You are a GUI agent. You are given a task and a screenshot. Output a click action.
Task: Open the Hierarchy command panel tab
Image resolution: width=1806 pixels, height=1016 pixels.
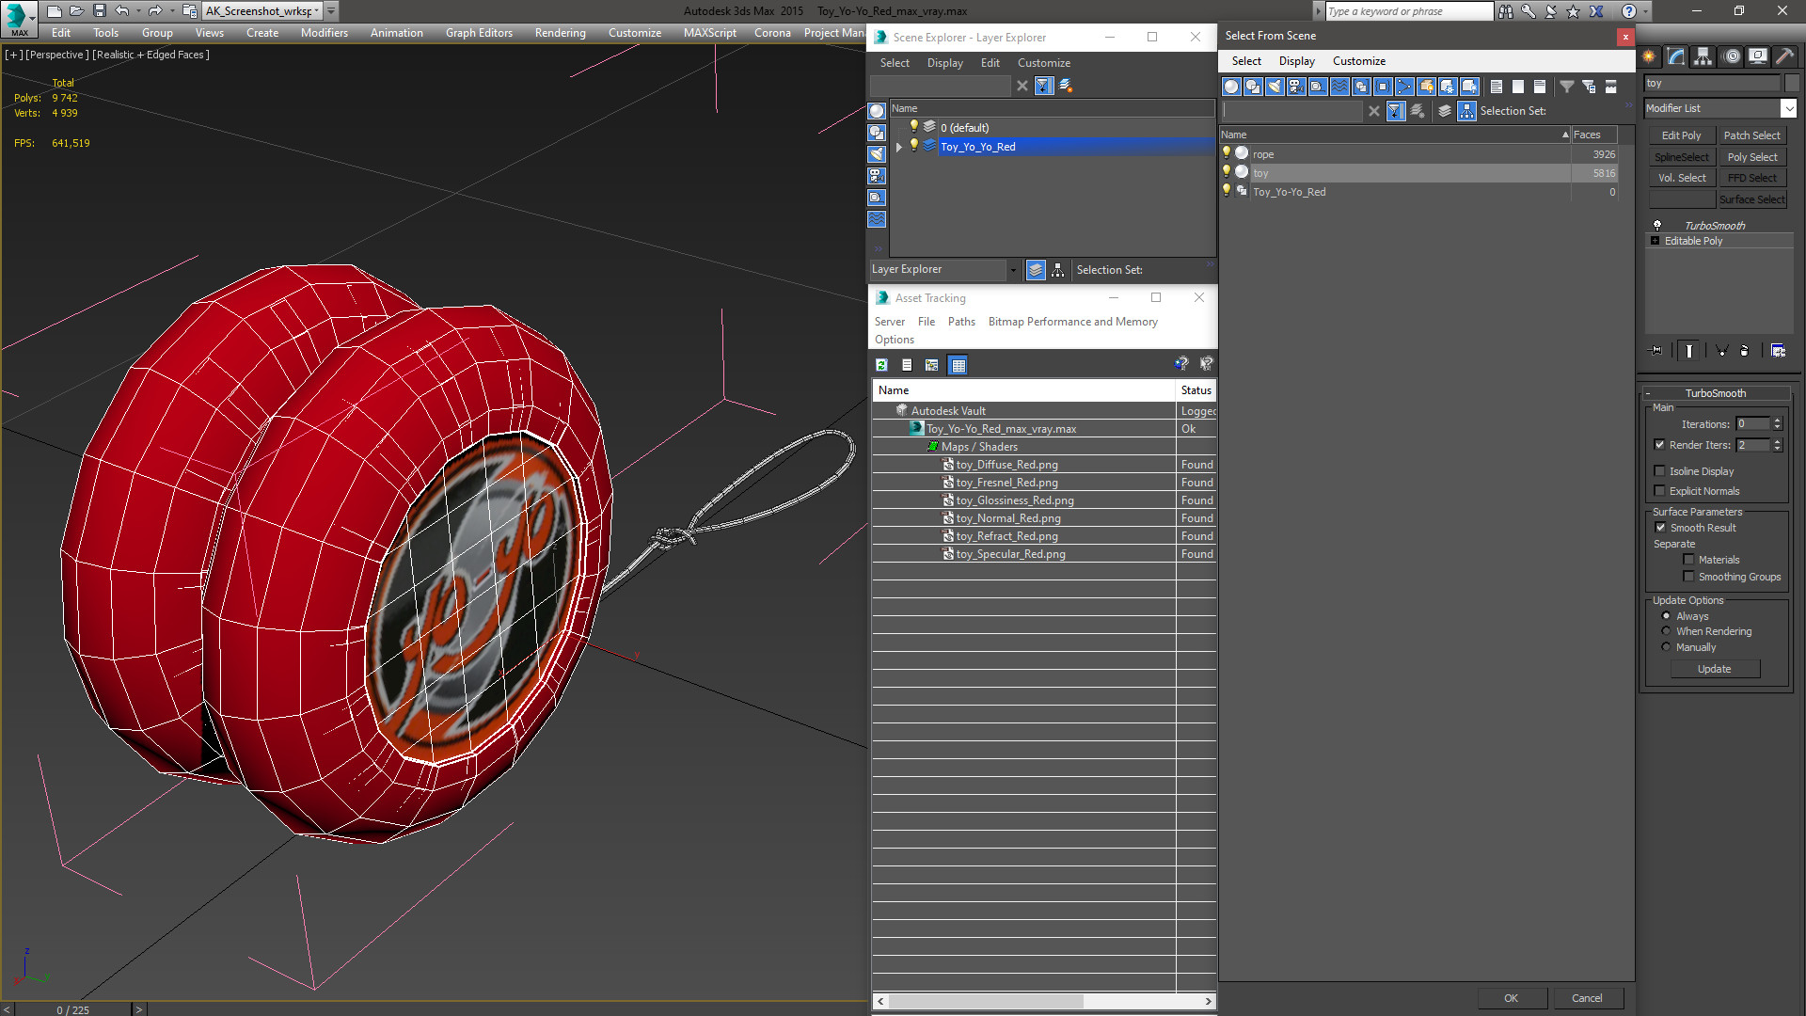[1703, 56]
